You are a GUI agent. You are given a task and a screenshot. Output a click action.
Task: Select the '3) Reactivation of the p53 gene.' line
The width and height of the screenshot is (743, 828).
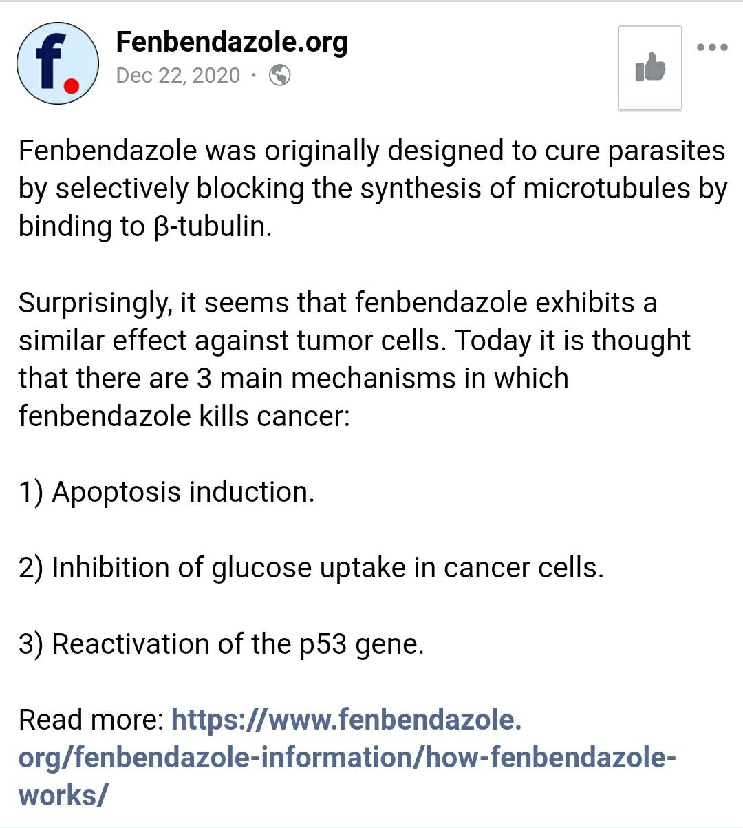coord(222,644)
